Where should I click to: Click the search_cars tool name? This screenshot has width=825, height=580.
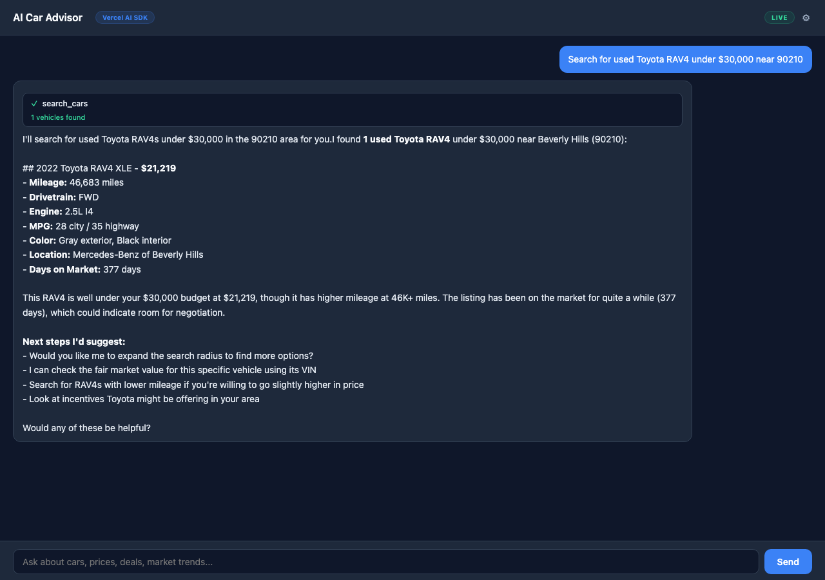pos(64,103)
